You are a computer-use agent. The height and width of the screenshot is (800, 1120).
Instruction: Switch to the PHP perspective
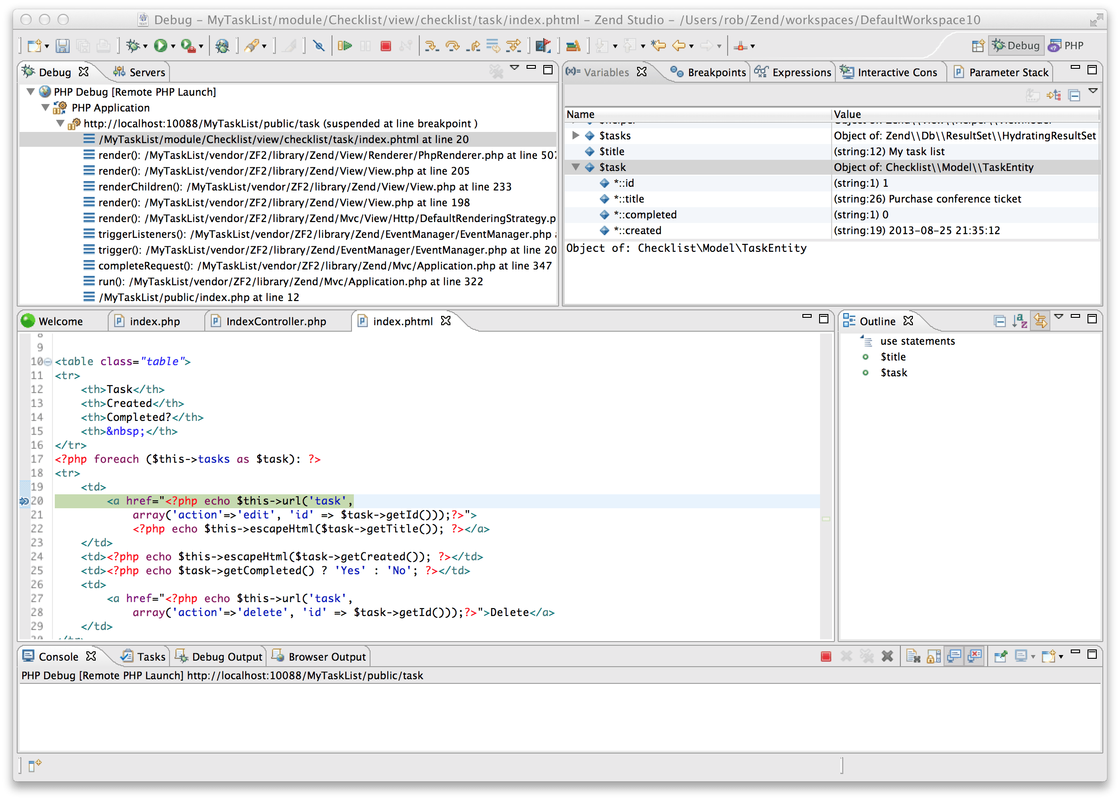(x=1069, y=46)
